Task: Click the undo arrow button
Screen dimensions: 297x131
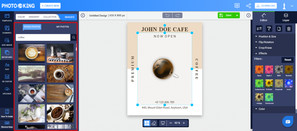Action: tap(167, 15)
